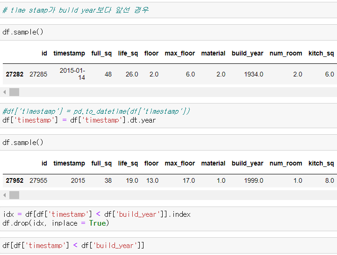Screen dimensions: 337x255
Task: Click the 'id' header in first table
Action: 44,53
